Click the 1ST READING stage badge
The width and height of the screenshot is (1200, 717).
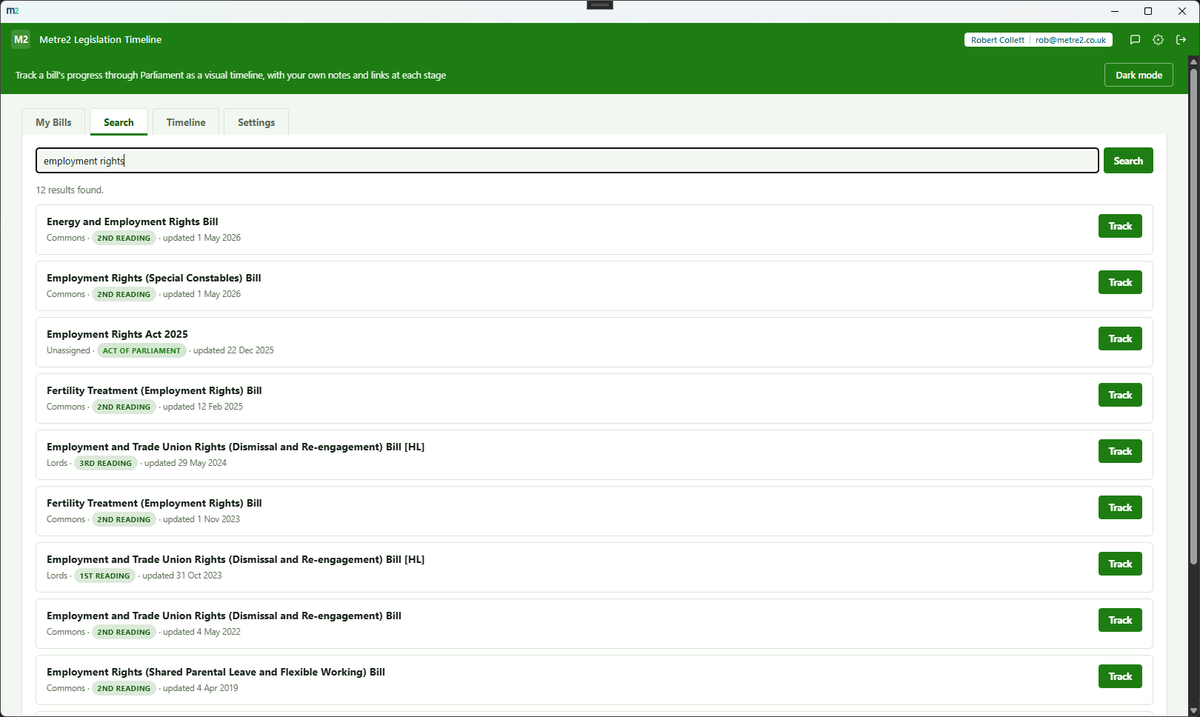tap(104, 576)
